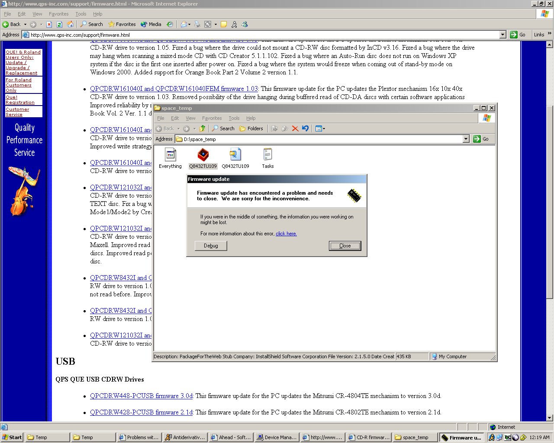
Task: Open the 'Customer Service' sidebar link
Action: pyautogui.click(x=17, y=112)
